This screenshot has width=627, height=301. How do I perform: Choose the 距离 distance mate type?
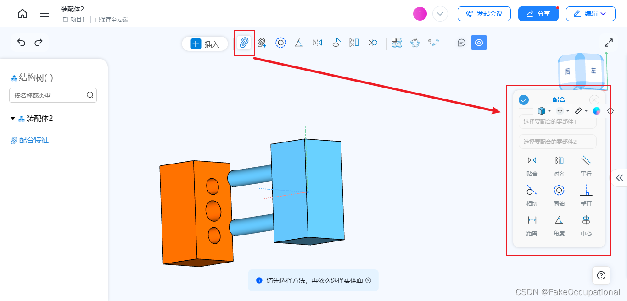click(x=532, y=225)
